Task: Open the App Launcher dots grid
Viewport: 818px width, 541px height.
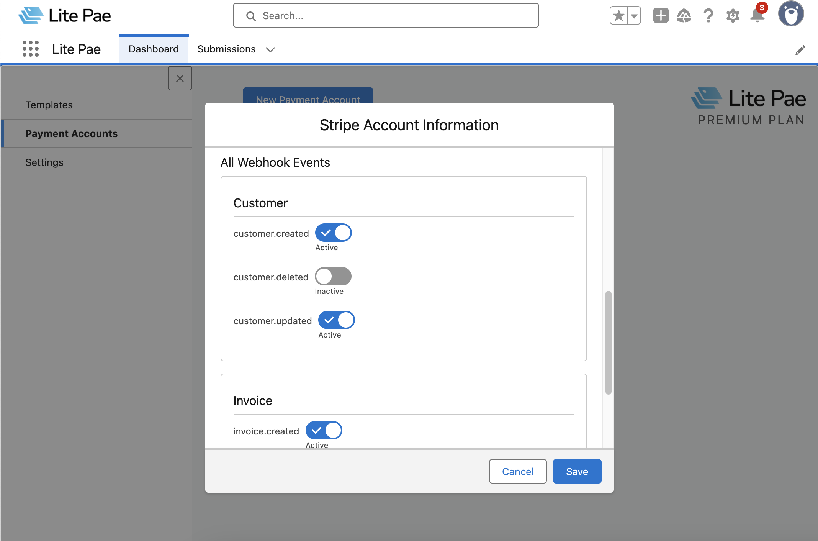Action: (x=31, y=49)
